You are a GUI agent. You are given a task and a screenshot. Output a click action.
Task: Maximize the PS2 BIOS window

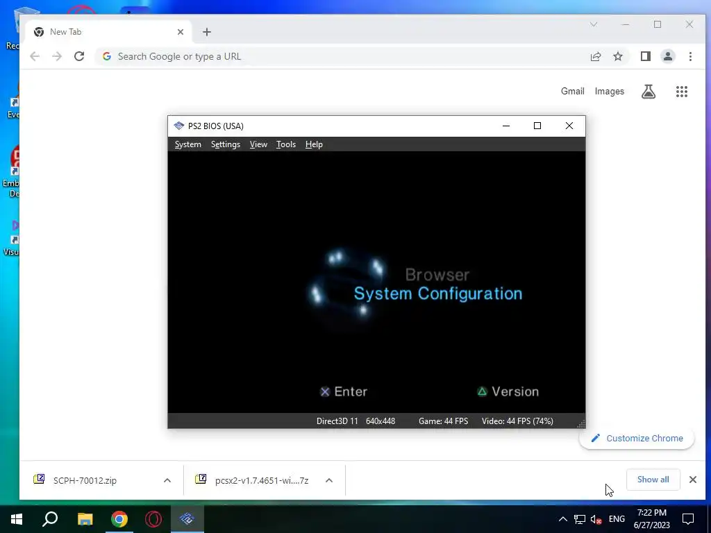click(537, 126)
